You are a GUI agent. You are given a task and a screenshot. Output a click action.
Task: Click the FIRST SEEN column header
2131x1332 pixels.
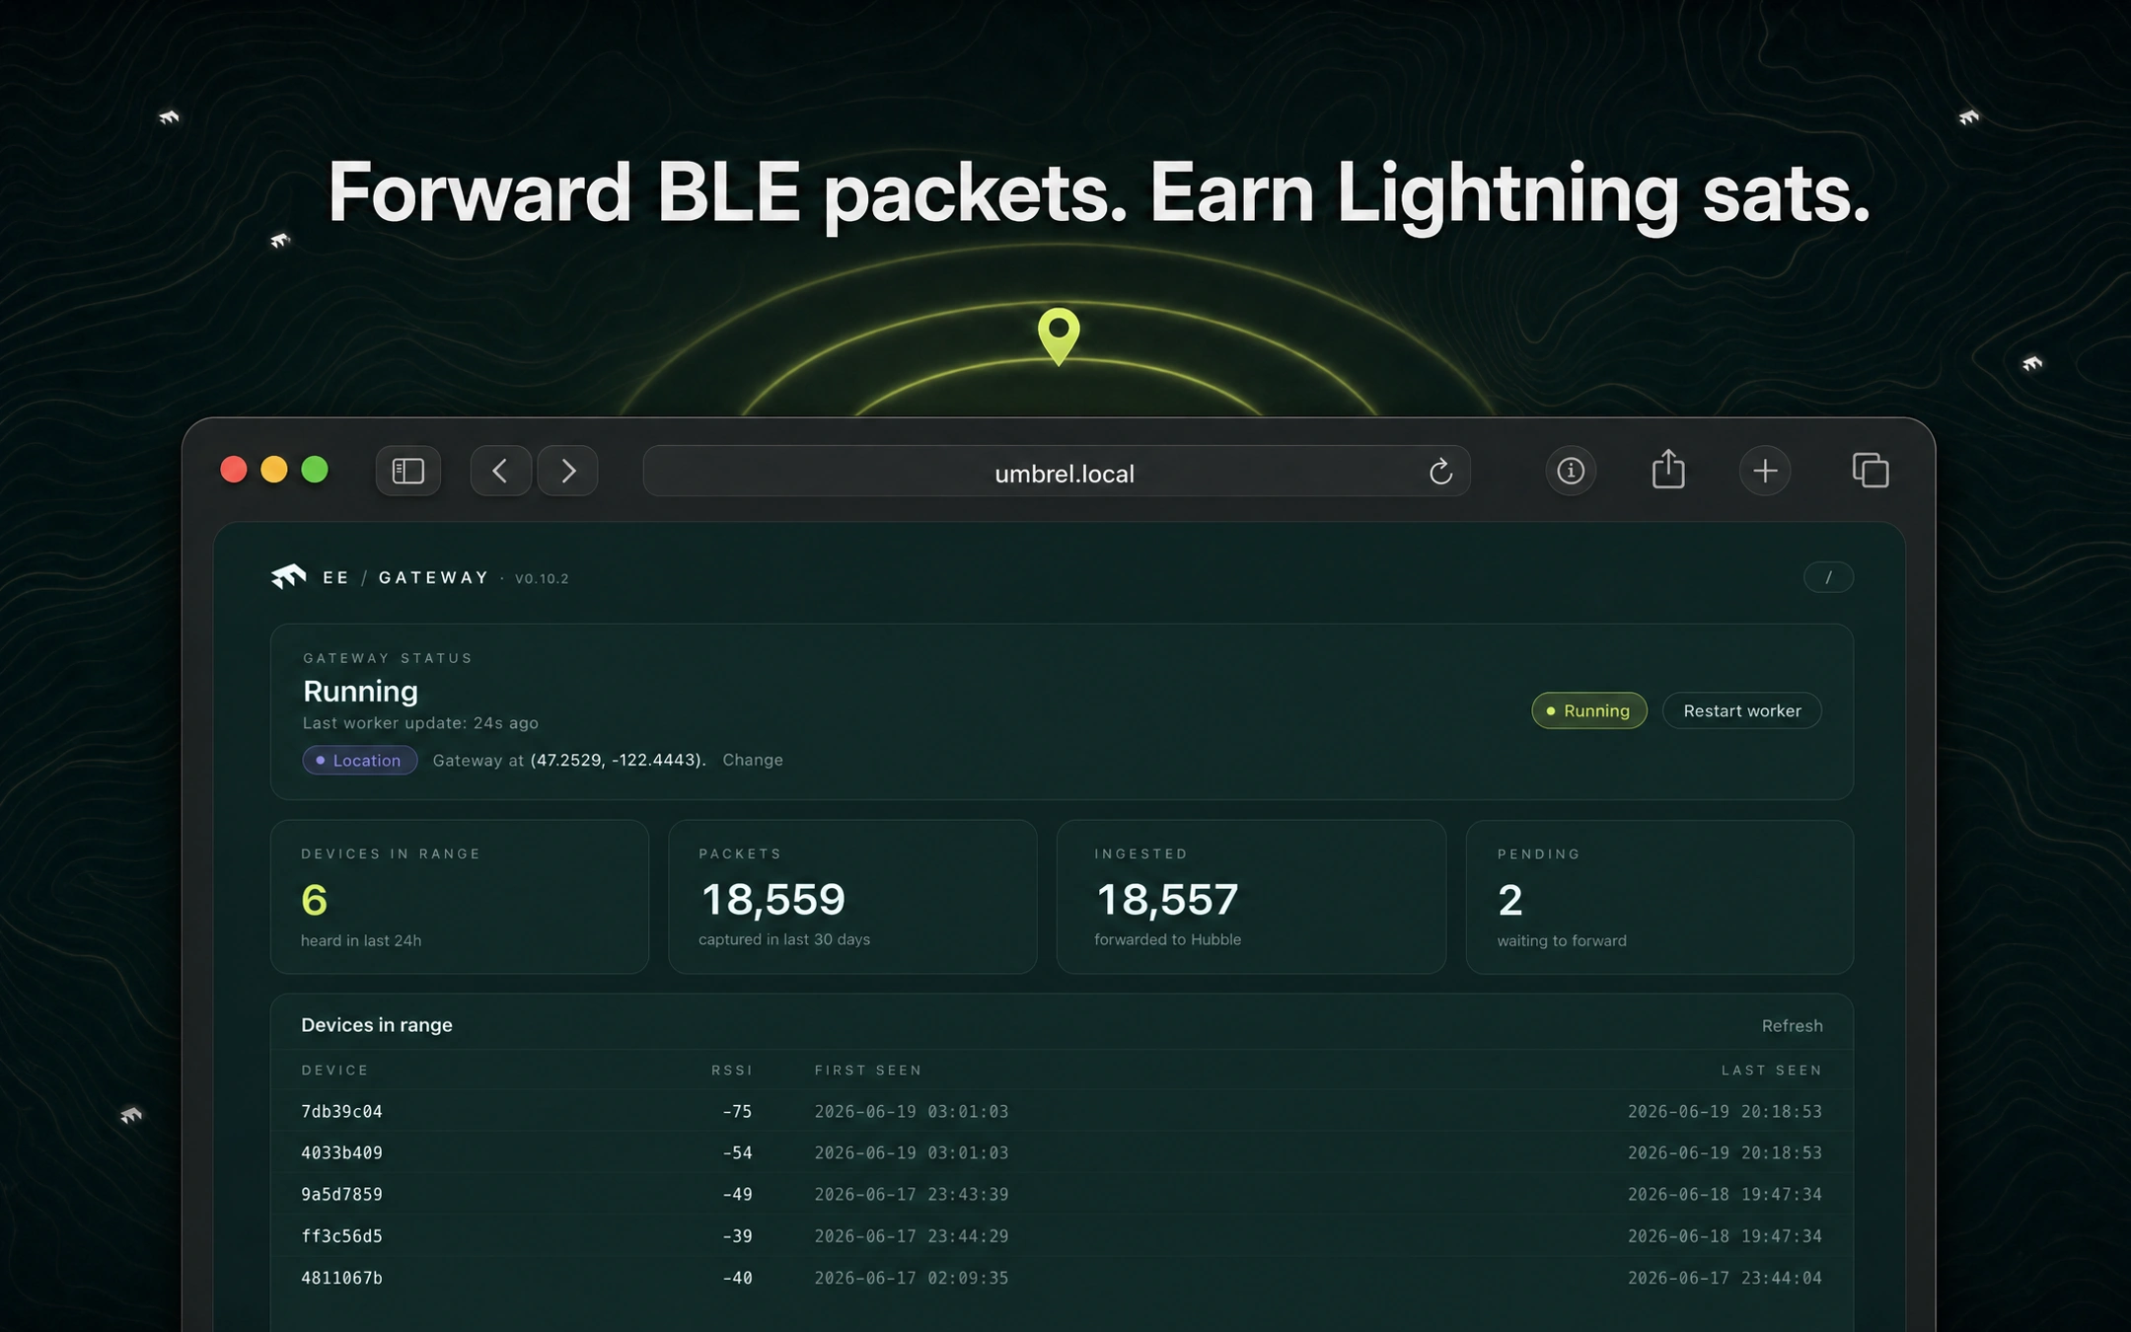(x=868, y=1070)
